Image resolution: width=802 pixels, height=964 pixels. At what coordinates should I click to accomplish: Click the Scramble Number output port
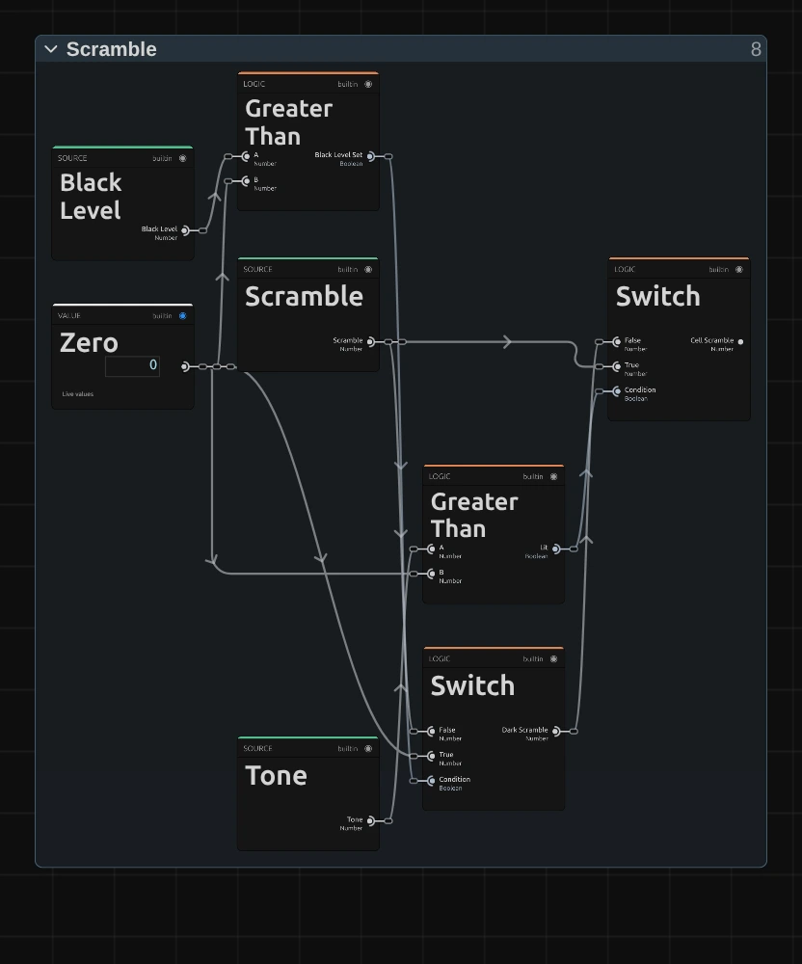370,342
